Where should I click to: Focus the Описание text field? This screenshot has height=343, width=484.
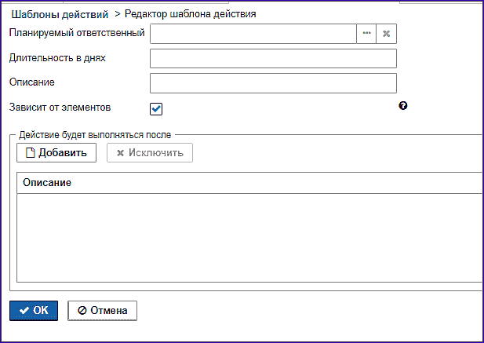point(273,83)
